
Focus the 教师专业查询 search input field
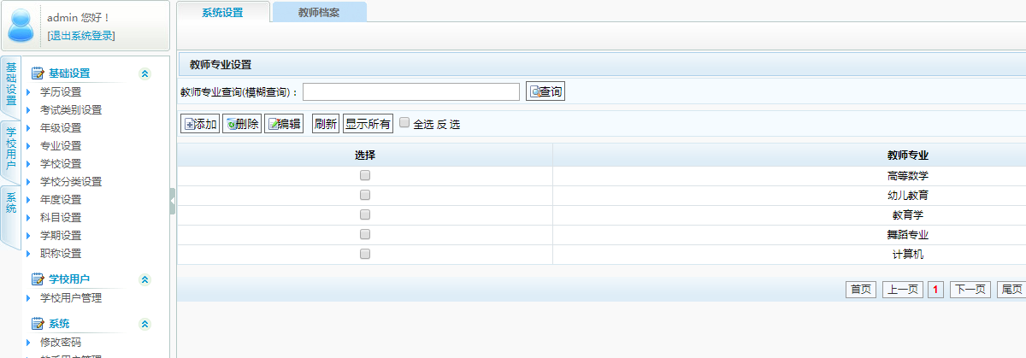pos(411,91)
